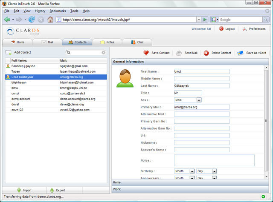Click the green status check icon in status bar
Screen dimensions: 273x202
263,196
